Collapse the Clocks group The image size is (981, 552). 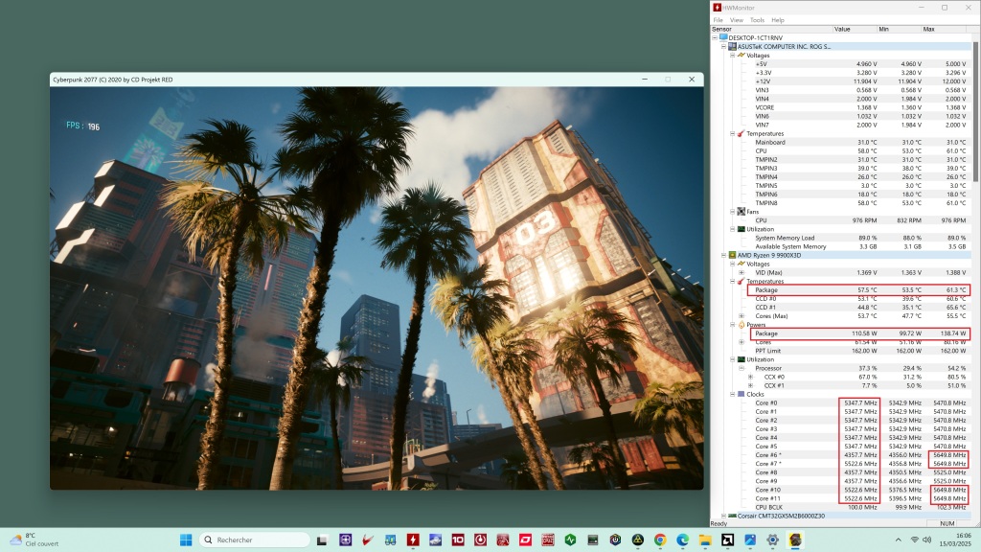pos(732,394)
